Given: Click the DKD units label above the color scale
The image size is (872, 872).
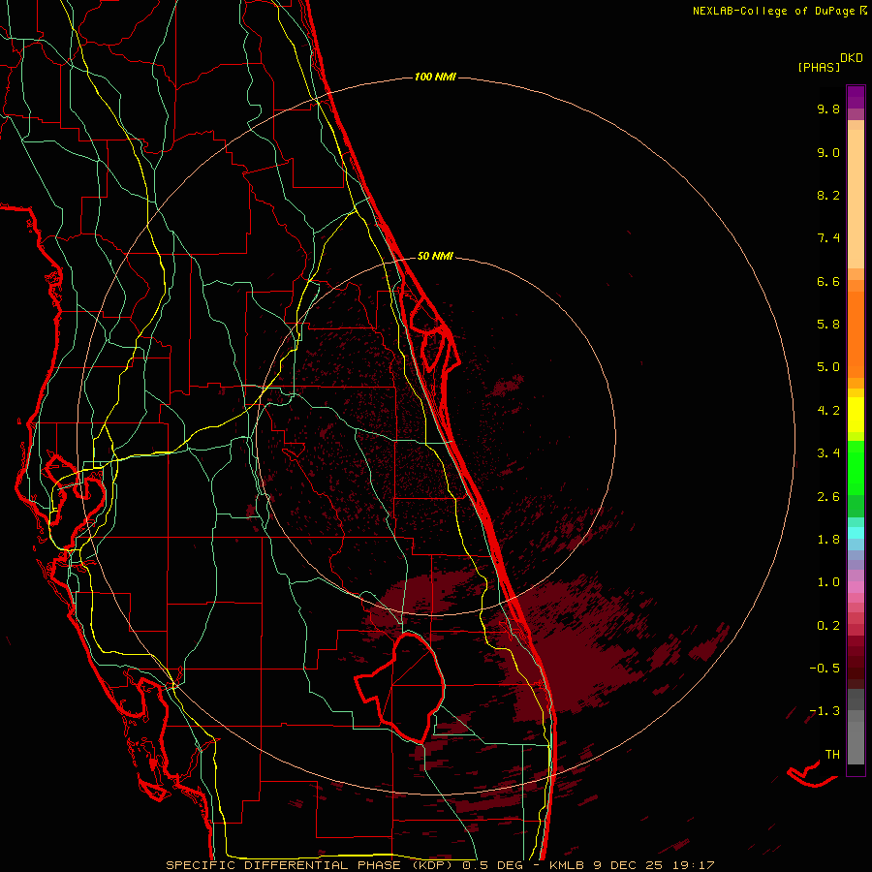Looking at the screenshot, I should [x=851, y=58].
